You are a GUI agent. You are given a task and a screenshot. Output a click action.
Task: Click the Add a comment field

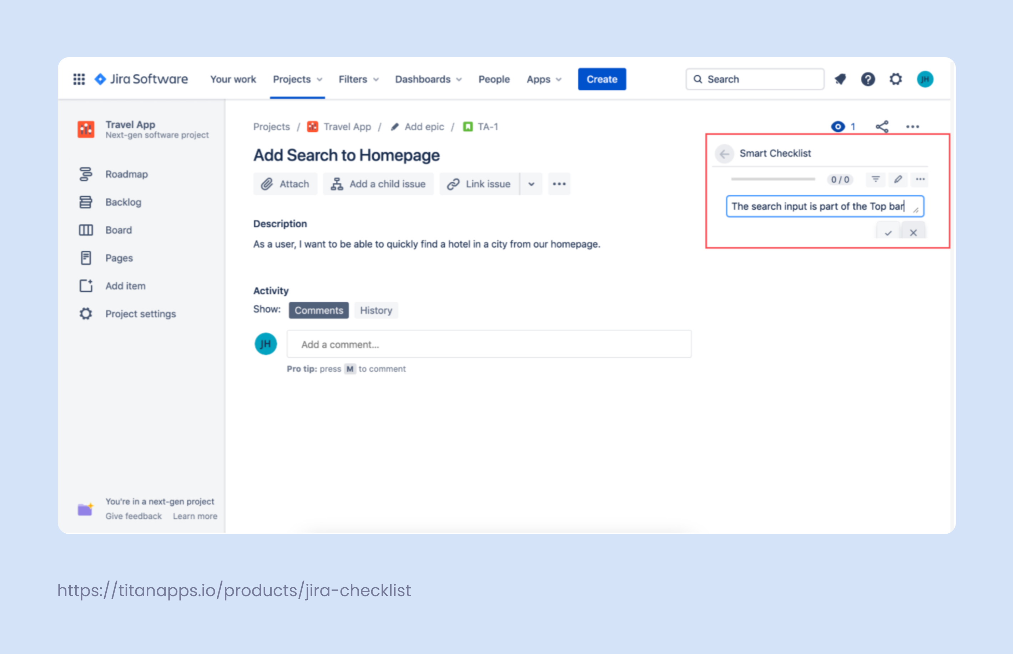(489, 344)
